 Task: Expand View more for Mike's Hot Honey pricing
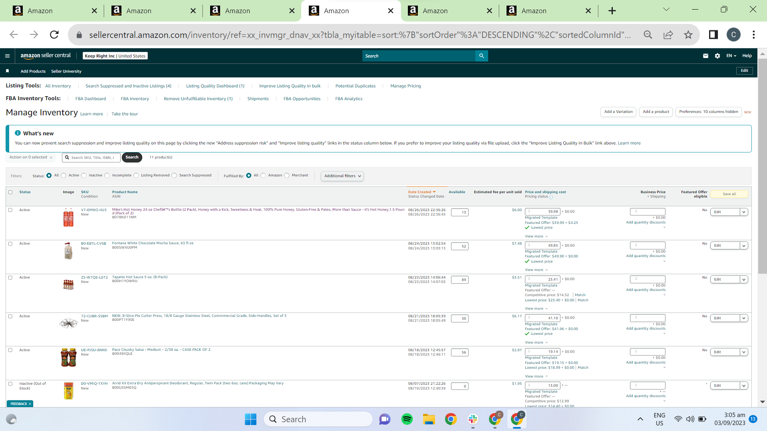coord(536,237)
